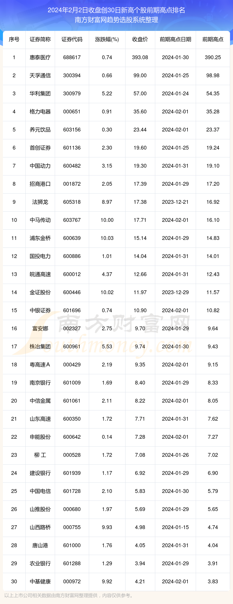Image resolution: width=233 pixels, height=604 pixels.
Task: Select stock code 300394
Action: (x=72, y=75)
